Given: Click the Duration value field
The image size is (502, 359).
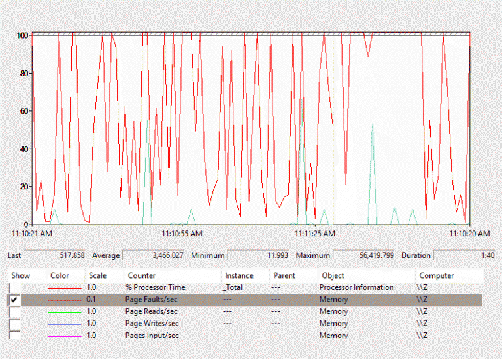Looking at the screenshot, I should [x=465, y=255].
